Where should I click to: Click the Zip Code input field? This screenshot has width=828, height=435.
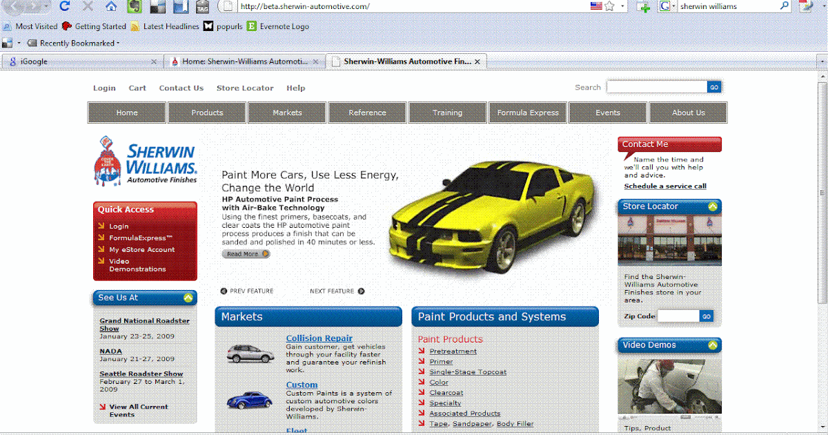(x=678, y=316)
